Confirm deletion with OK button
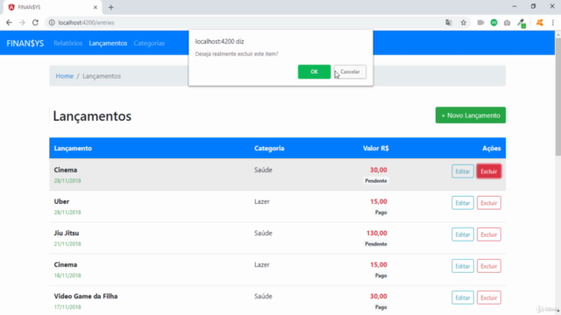The image size is (561, 315). coord(314,72)
